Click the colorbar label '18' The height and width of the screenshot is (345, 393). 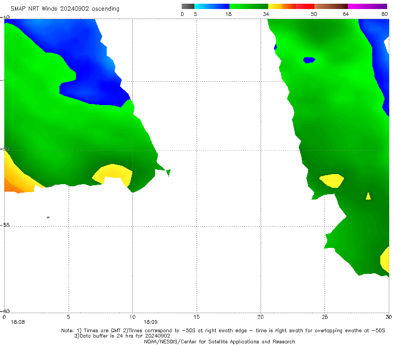[x=228, y=14]
